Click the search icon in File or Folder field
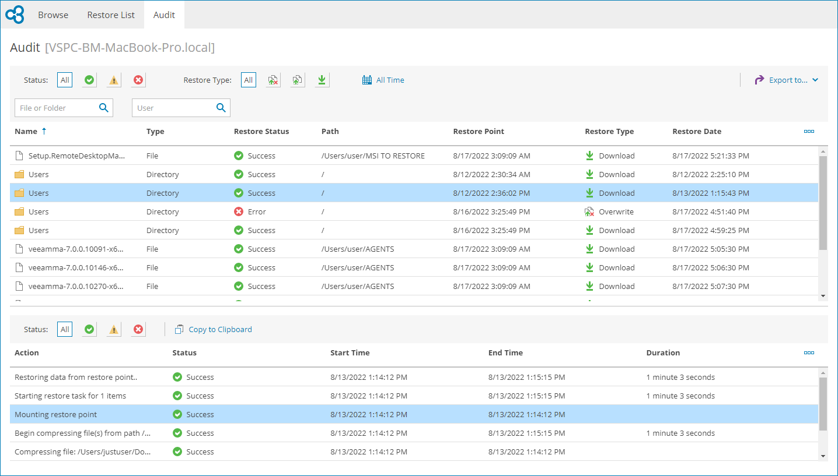Viewport: 838px width, 476px height. 104,108
